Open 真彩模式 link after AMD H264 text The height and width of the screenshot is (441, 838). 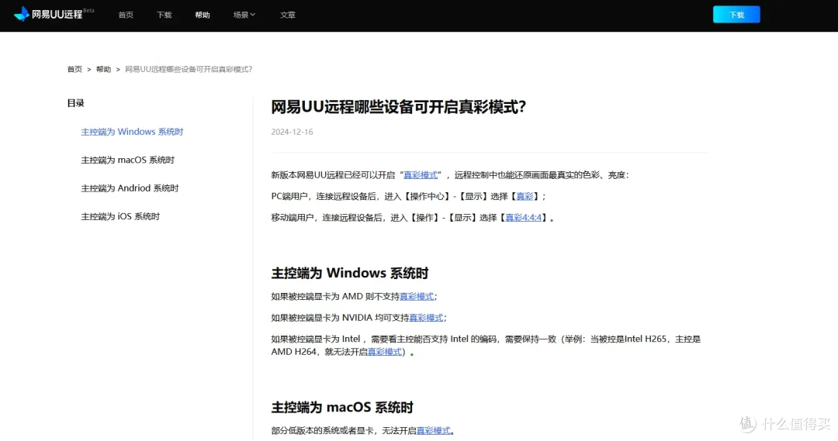coord(385,352)
